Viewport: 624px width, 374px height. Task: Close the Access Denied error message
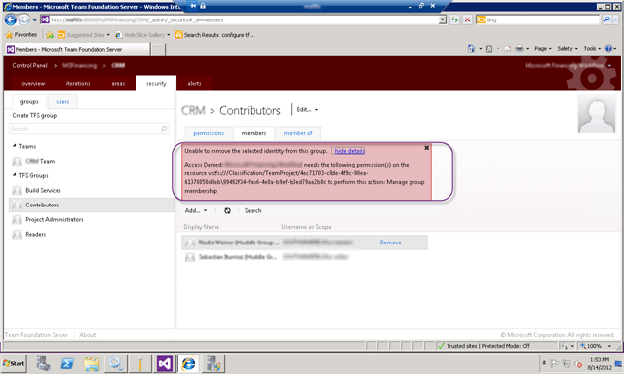coord(427,148)
